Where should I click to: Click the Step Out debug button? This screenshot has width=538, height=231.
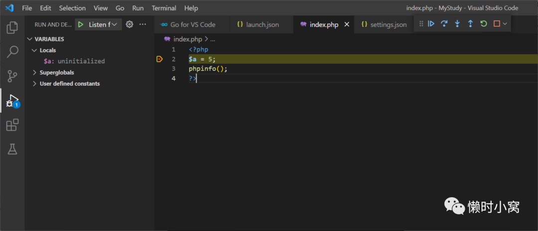470,24
